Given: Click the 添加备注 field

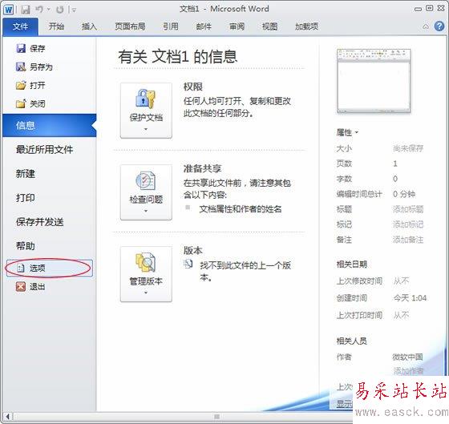Looking at the screenshot, I should 408,240.
